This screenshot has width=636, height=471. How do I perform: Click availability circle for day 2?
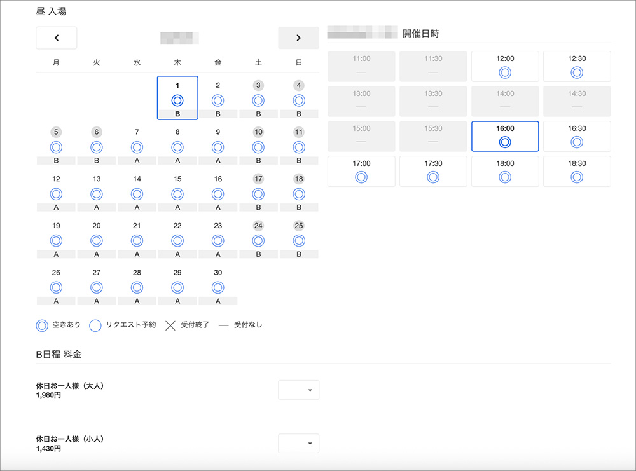218,100
